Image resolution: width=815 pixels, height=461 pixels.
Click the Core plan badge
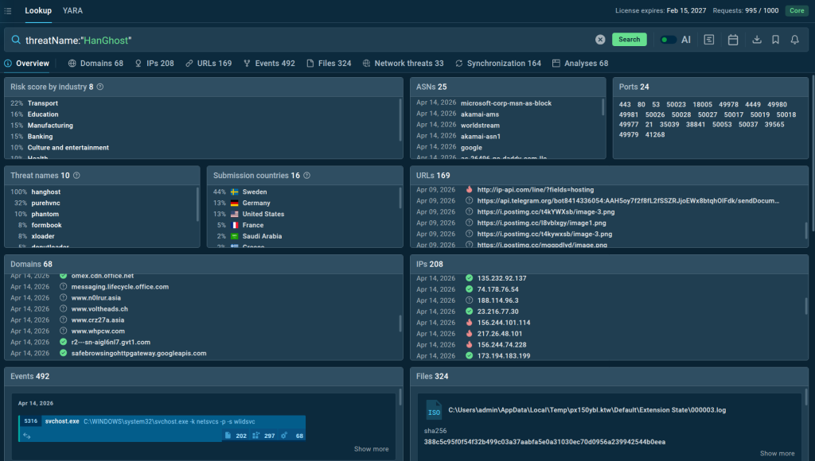(796, 10)
